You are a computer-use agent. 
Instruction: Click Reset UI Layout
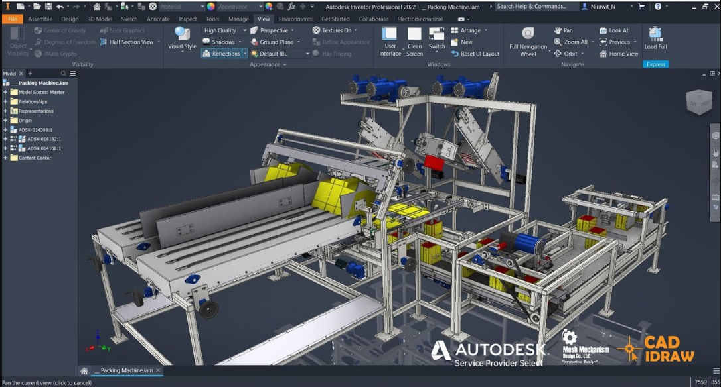pos(475,54)
